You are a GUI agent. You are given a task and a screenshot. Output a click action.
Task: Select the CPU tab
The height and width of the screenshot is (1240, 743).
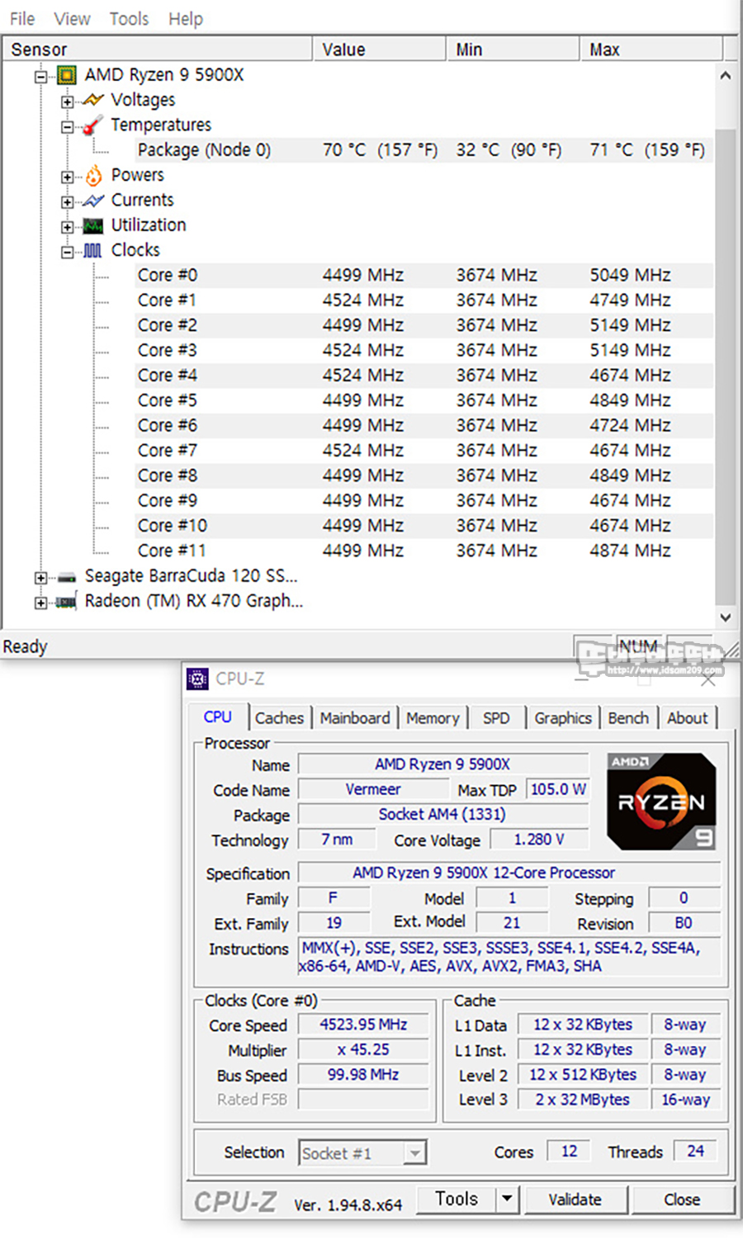pos(218,717)
